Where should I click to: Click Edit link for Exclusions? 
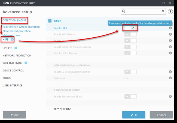(126, 78)
